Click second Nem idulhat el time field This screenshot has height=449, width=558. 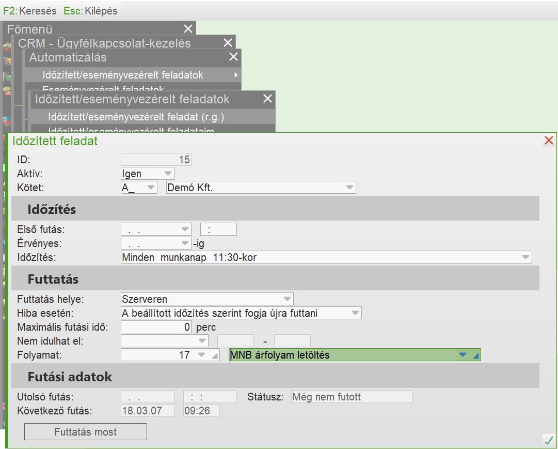[x=293, y=340]
